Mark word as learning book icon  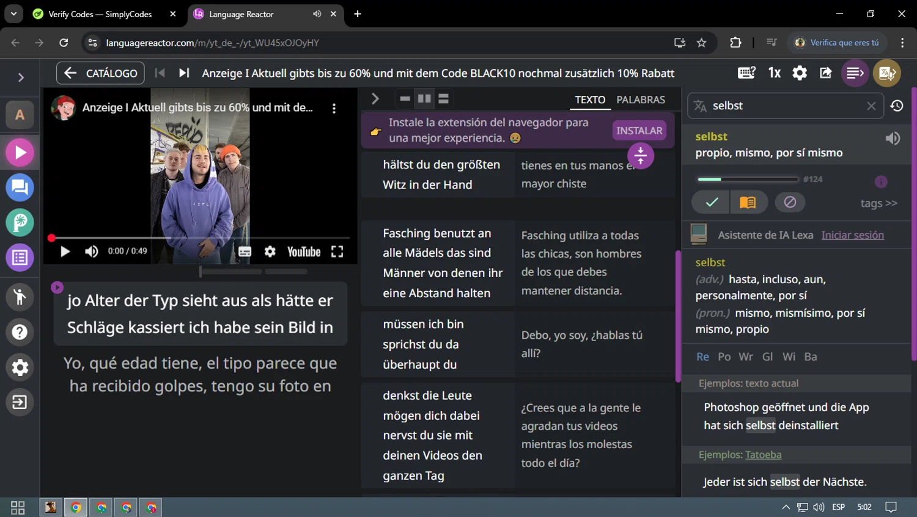(x=748, y=202)
